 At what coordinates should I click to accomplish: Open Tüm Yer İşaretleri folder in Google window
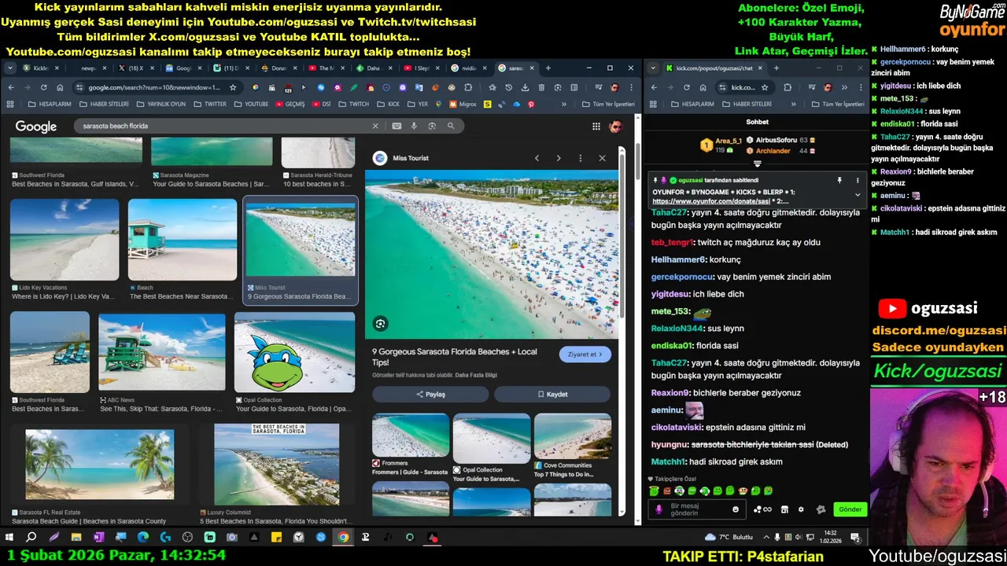[x=609, y=104]
